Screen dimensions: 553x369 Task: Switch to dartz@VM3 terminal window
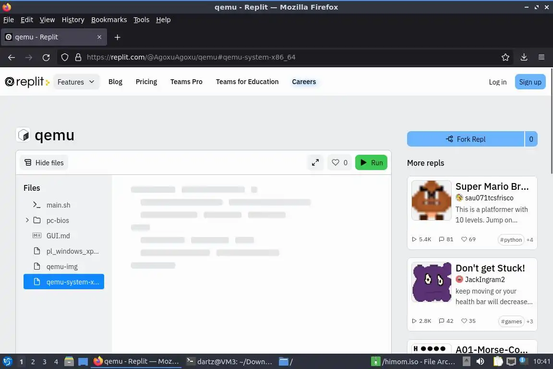click(229, 362)
